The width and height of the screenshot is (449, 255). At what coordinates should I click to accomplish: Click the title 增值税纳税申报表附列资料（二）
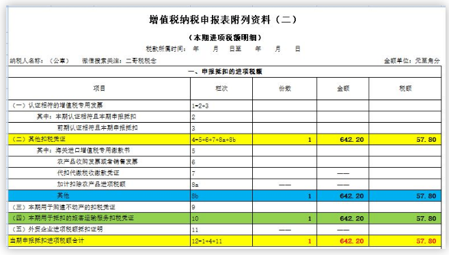coord(223,20)
